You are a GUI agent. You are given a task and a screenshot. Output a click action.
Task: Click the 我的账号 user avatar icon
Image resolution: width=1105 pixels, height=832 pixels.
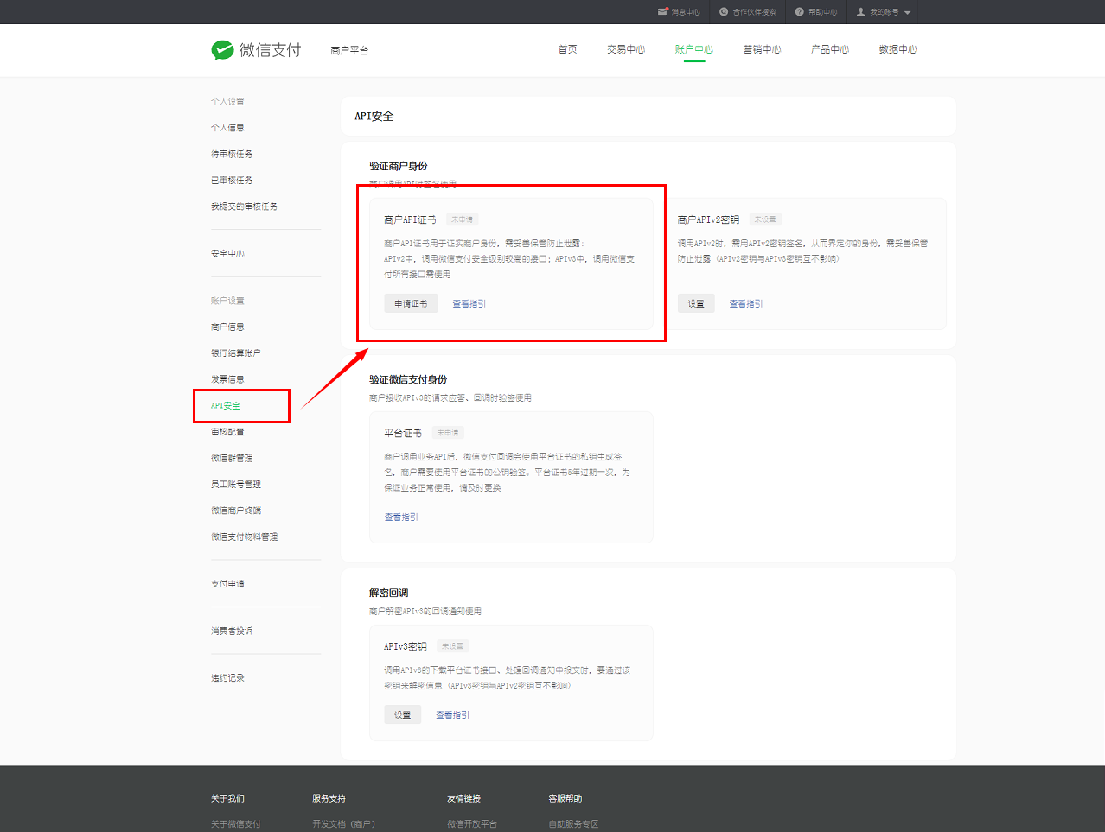coord(860,12)
